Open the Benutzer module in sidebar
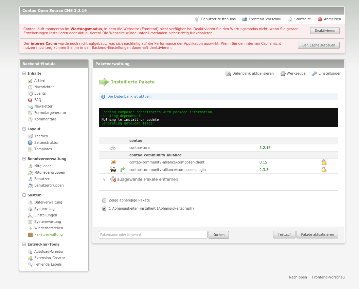359x289 pixels. pos(42,179)
